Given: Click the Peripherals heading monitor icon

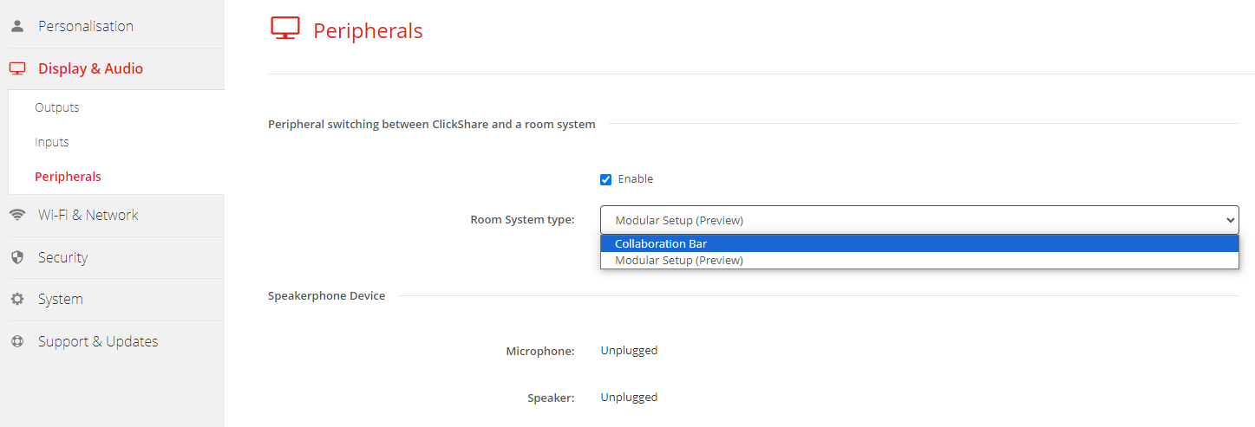Looking at the screenshot, I should [284, 29].
